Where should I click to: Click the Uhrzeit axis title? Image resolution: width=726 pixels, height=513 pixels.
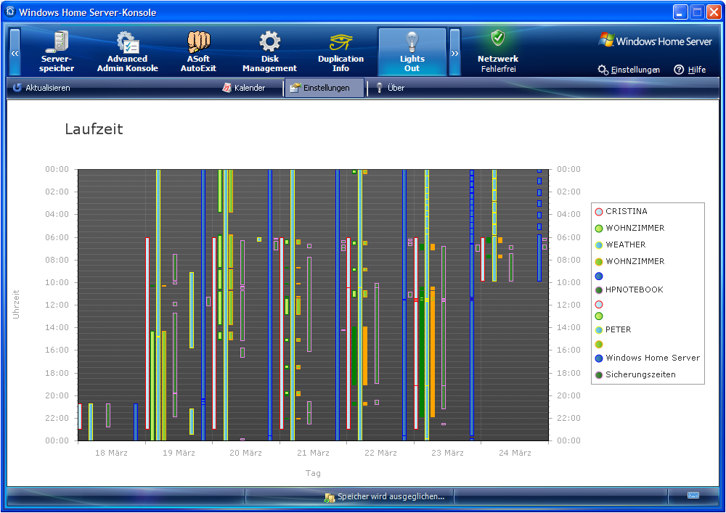(x=16, y=304)
